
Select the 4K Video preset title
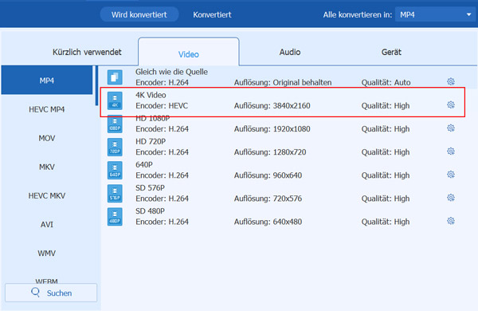point(151,95)
